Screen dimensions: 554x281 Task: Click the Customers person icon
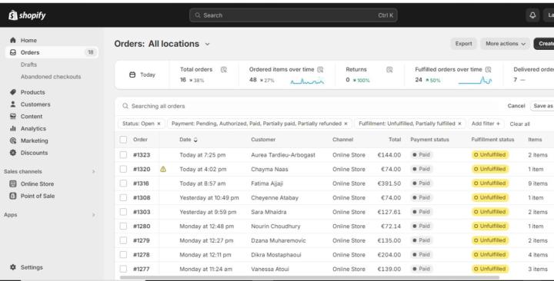tap(13, 104)
